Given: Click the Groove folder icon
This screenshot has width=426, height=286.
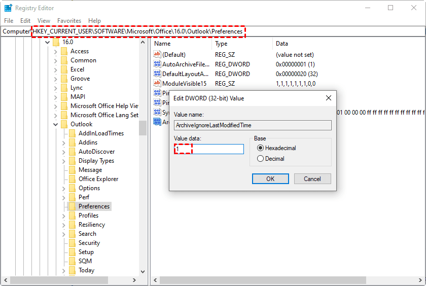Looking at the screenshot, I should [x=64, y=79].
